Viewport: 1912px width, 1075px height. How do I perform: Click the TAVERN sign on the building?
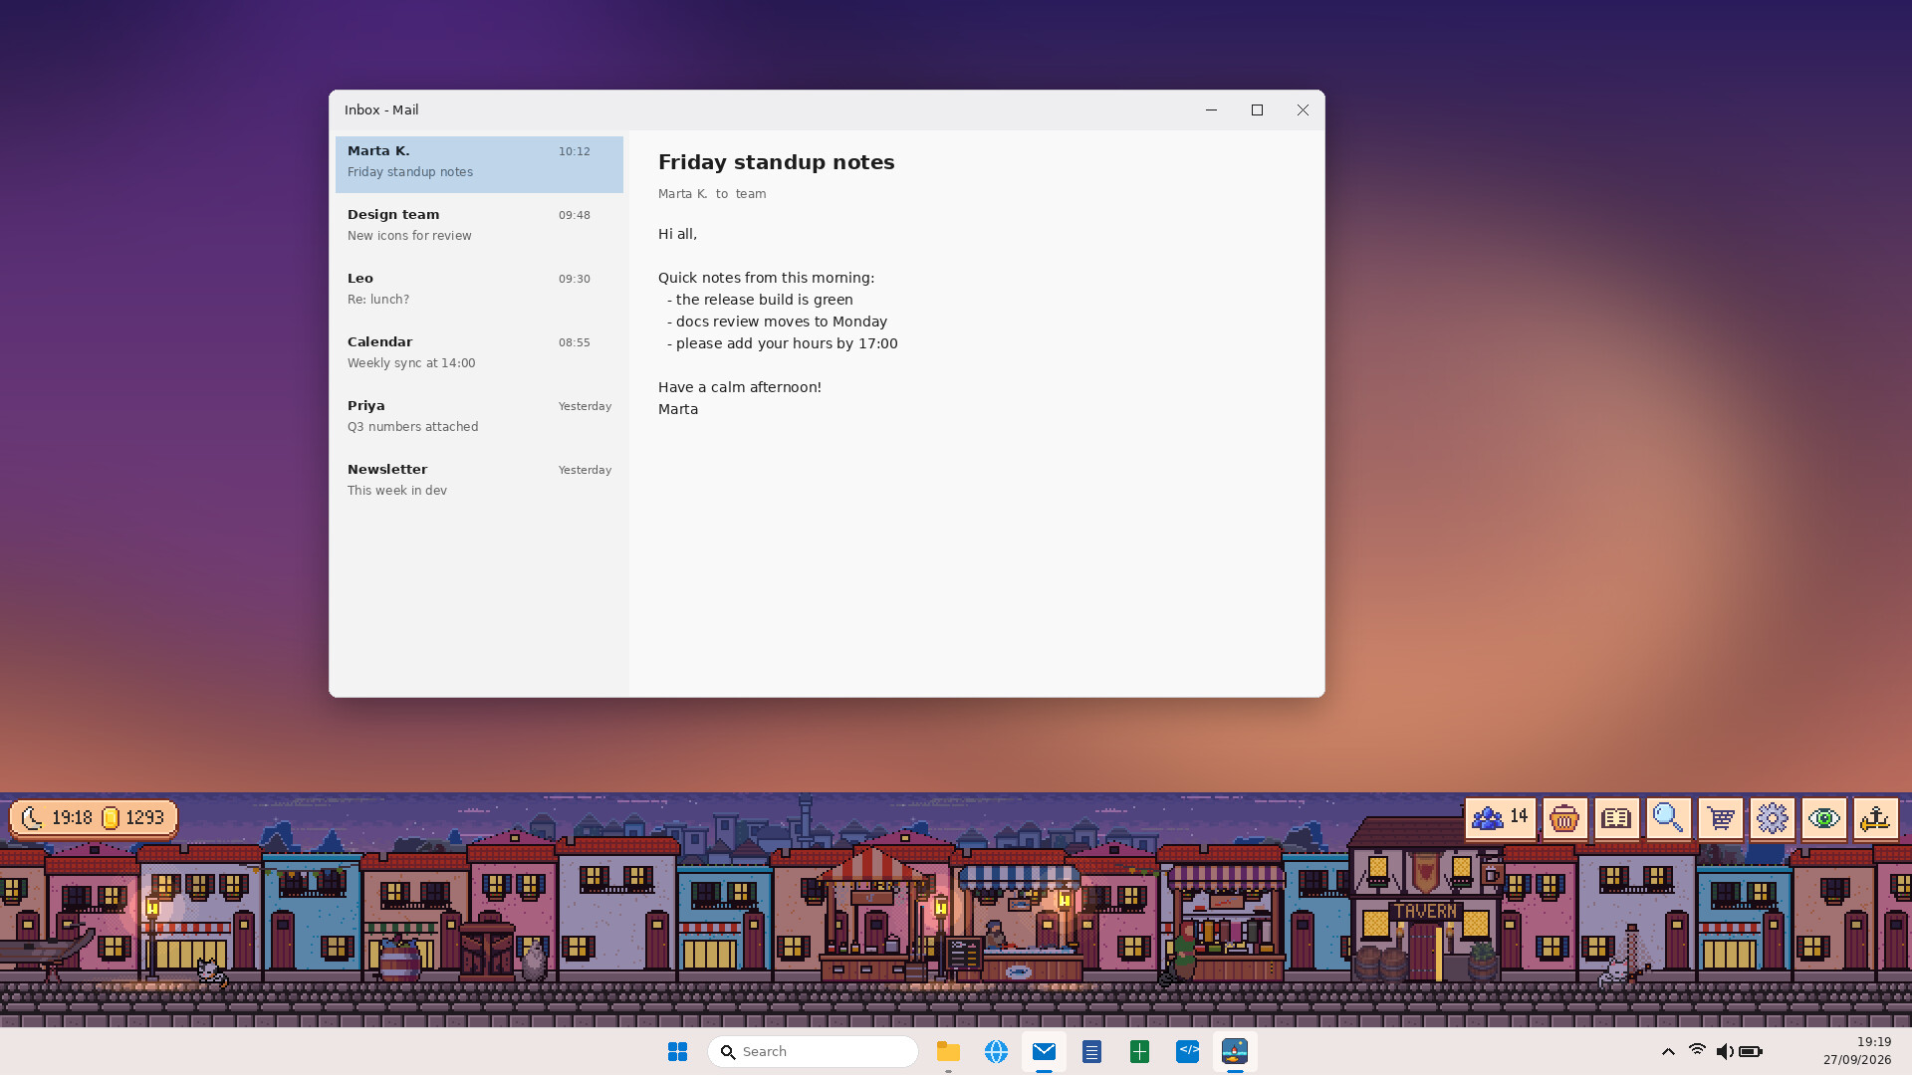coord(1426,911)
